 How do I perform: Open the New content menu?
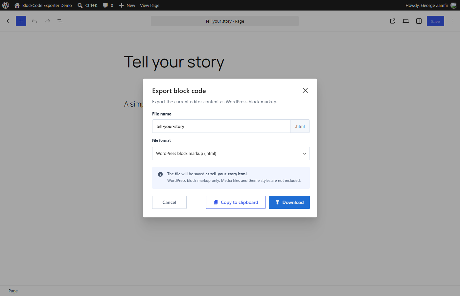pyautogui.click(x=127, y=5)
